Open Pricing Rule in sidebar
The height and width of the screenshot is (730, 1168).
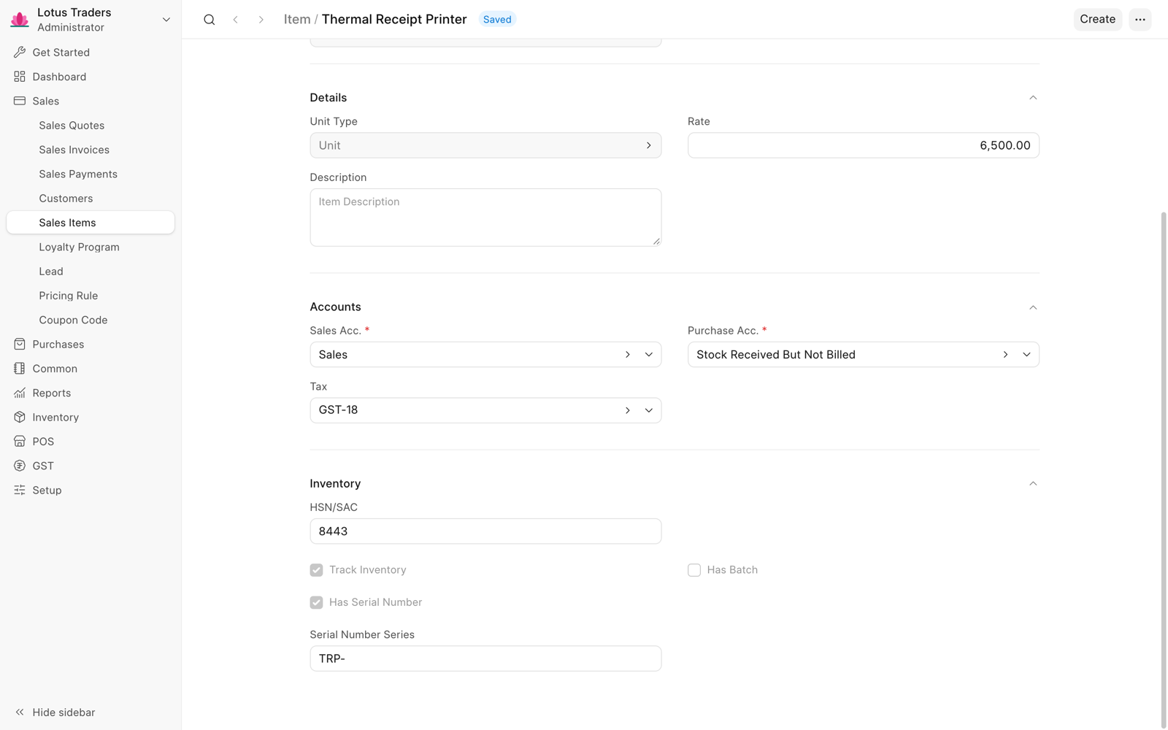(90, 296)
